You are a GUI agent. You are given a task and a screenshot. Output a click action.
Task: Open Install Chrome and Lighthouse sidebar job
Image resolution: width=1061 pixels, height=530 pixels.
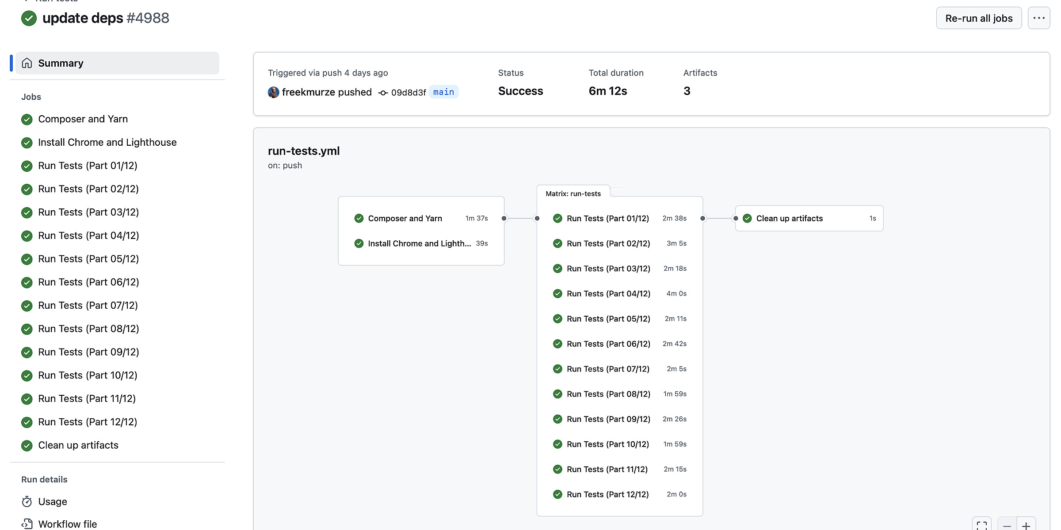[x=107, y=142]
